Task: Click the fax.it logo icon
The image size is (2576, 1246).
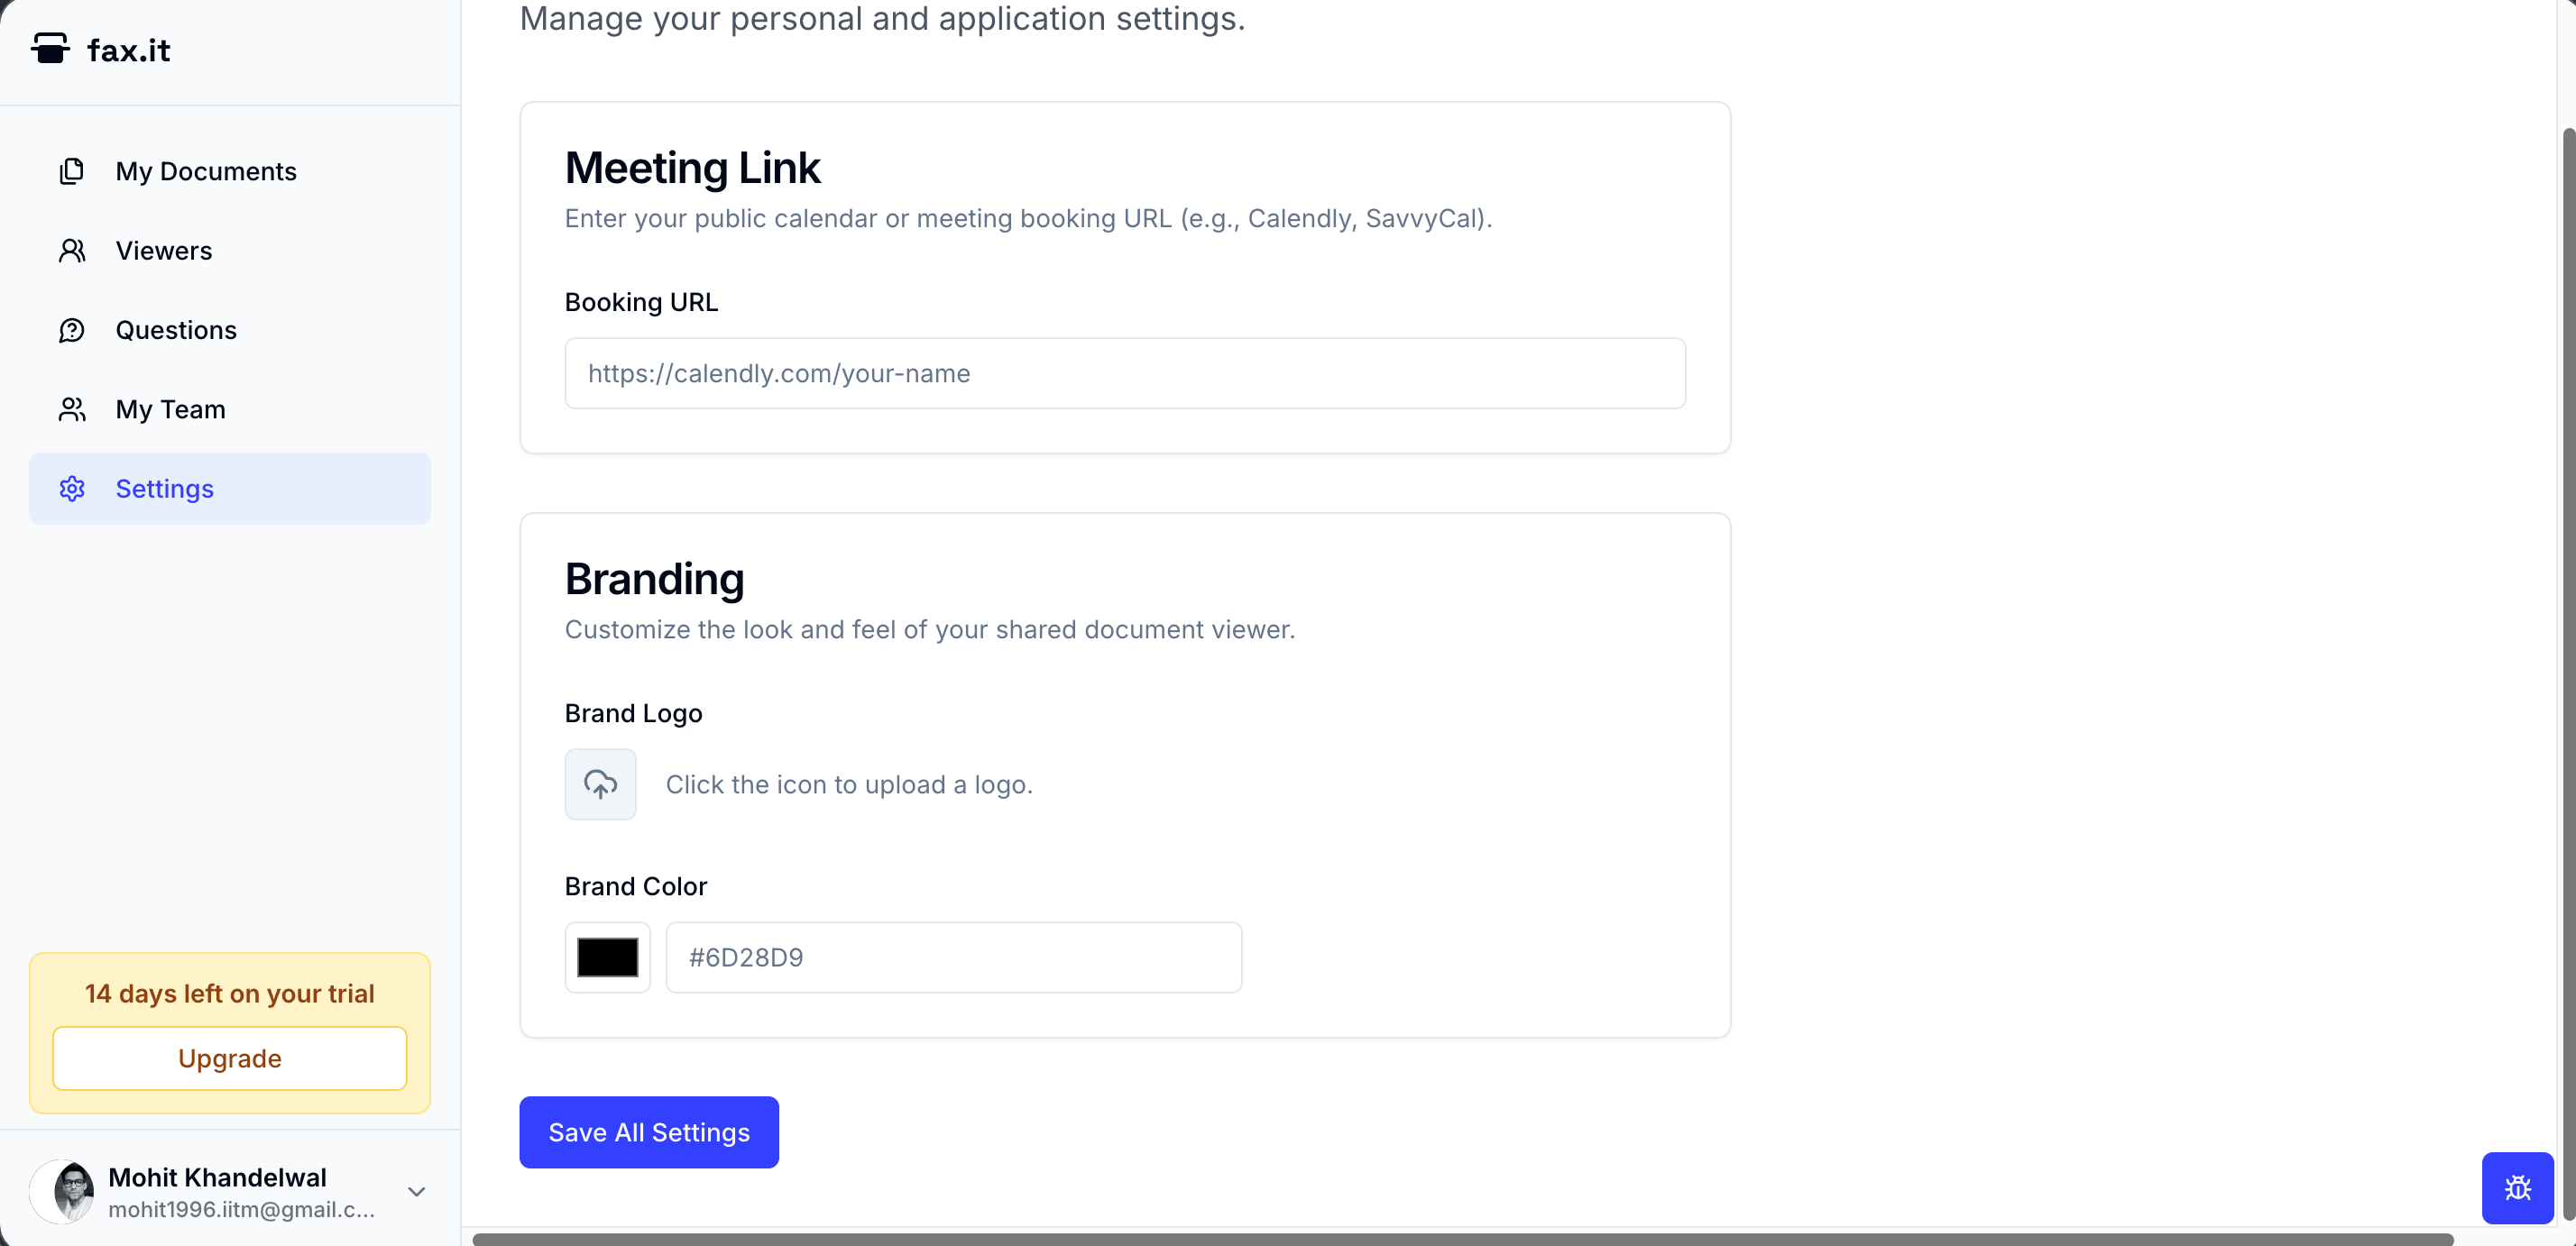Action: click(x=51, y=48)
